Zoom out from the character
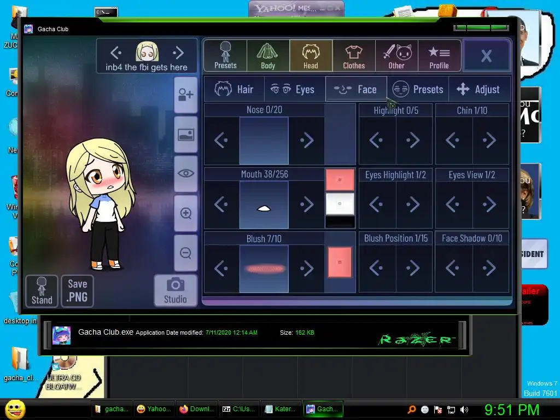The image size is (560, 420). (186, 253)
